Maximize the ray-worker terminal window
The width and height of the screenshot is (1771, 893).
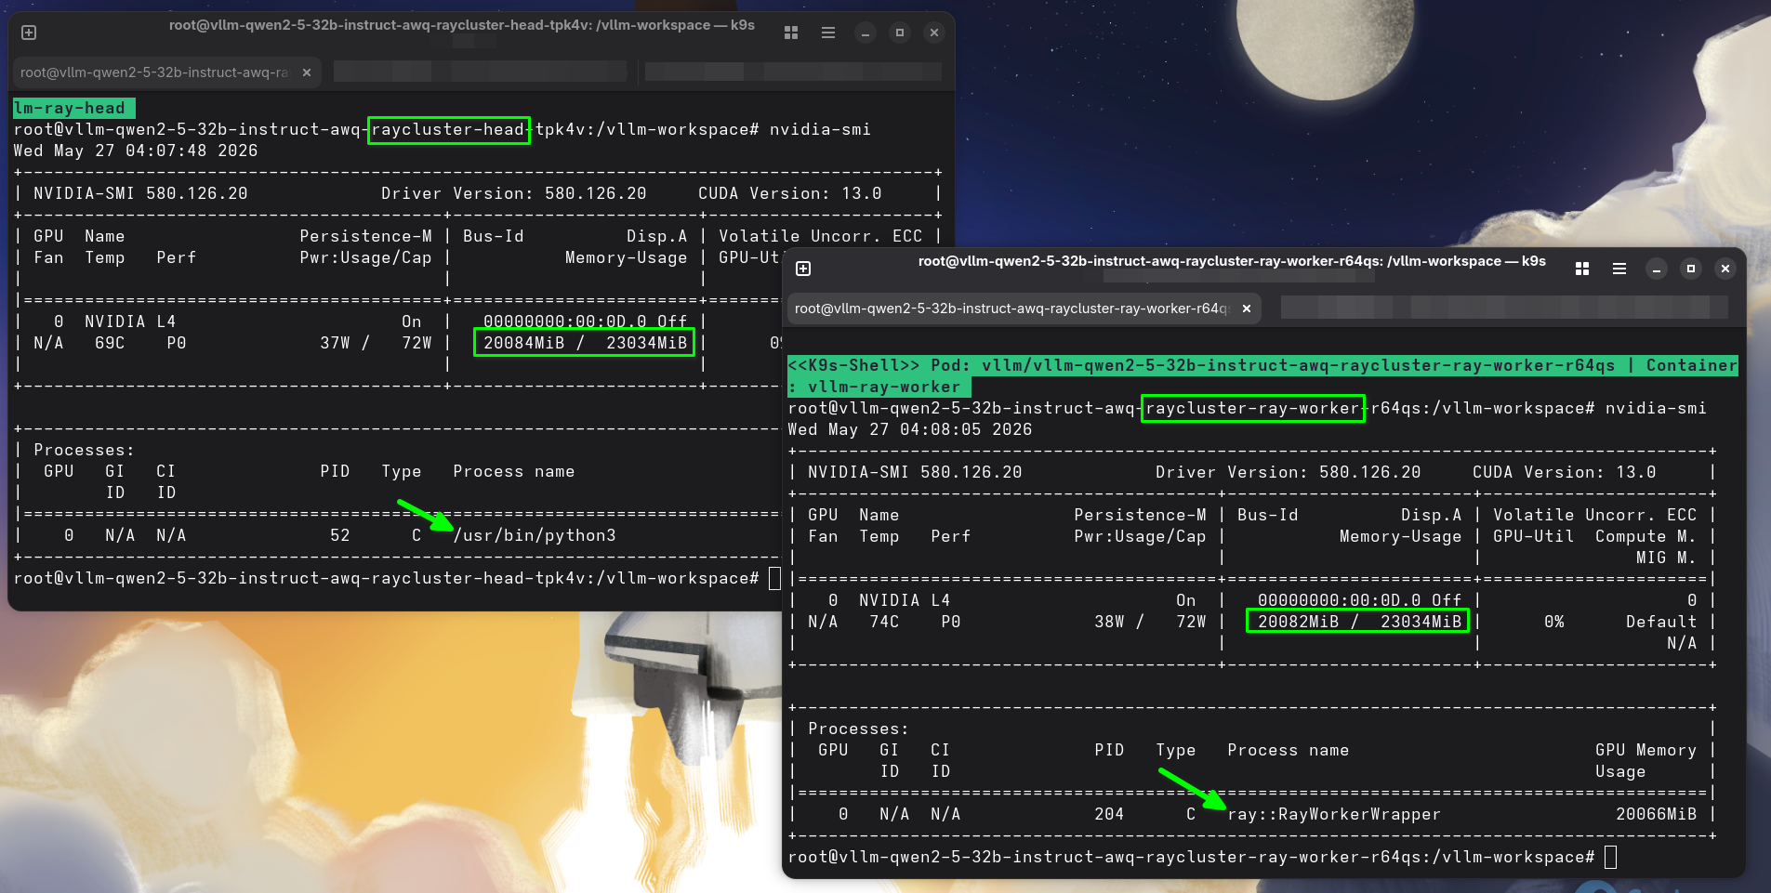[x=1691, y=269]
